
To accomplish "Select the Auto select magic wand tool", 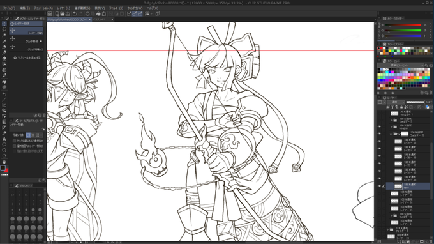I will (x=4, y=35).
